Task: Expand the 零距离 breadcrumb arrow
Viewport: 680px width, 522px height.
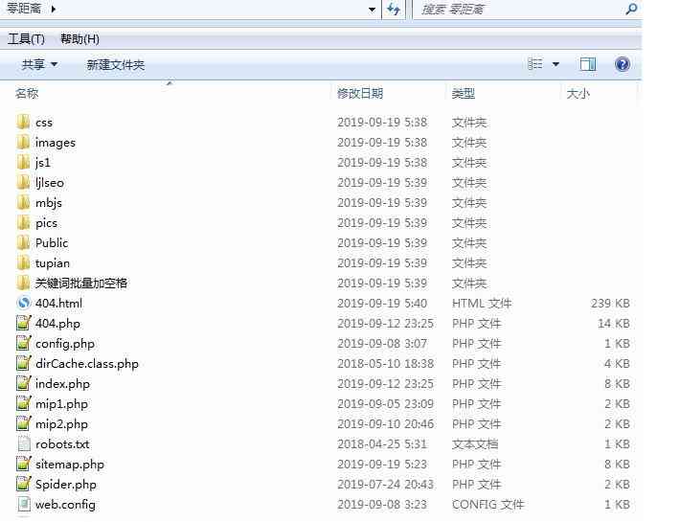Action: [53, 9]
